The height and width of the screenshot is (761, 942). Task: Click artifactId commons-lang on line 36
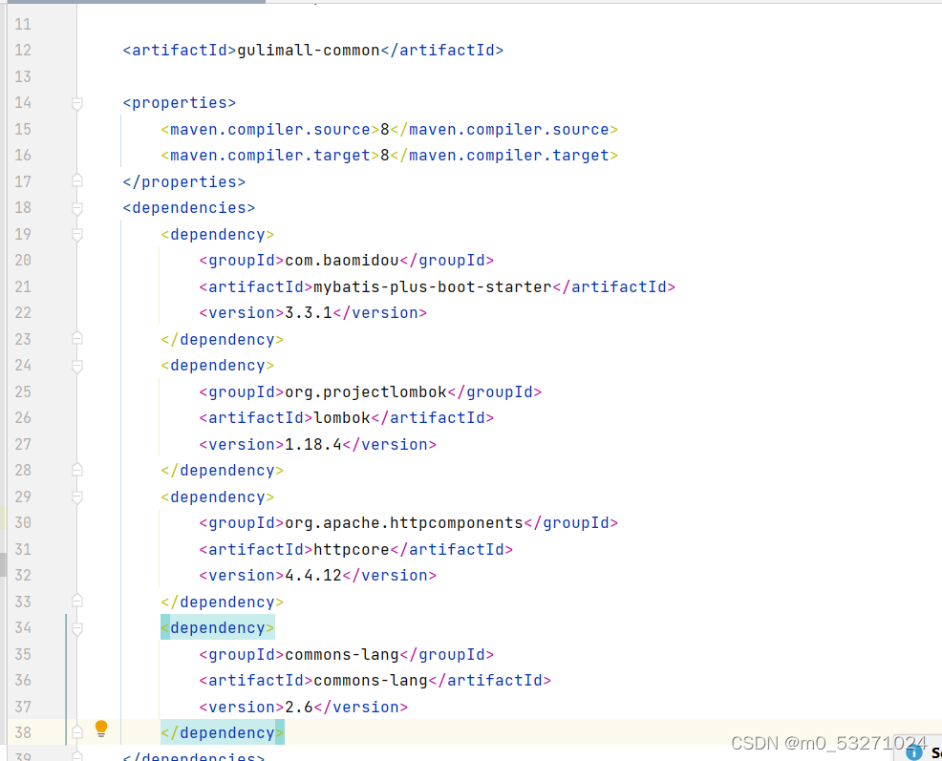coord(371,681)
